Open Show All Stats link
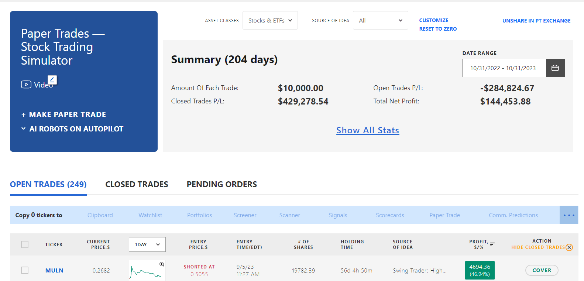 tap(368, 130)
